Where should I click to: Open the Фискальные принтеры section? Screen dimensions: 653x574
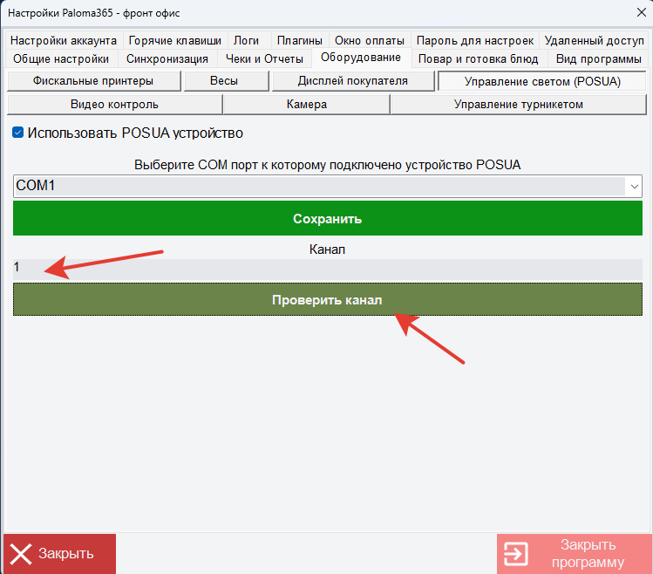[93, 81]
